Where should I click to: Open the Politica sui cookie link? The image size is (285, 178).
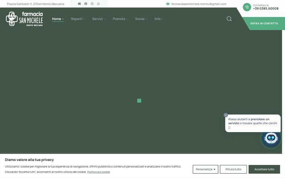99,172
